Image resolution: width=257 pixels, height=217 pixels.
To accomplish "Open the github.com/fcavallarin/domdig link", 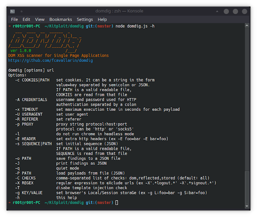I will click(51, 61).
